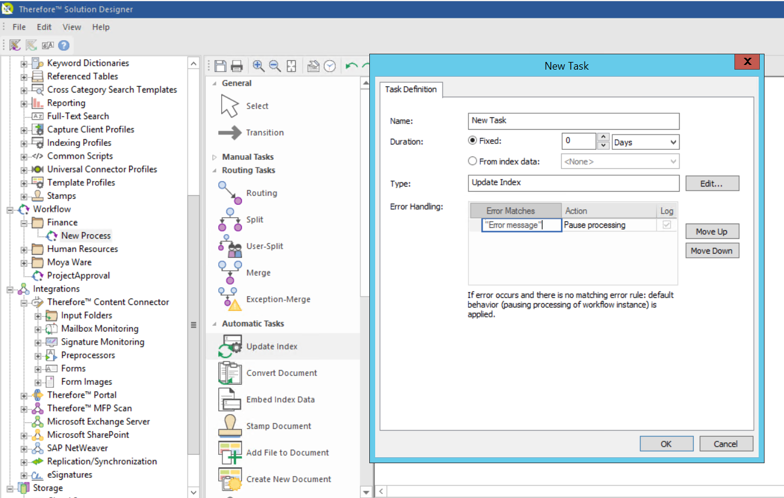
Task: Switch to the Task Definition tab
Action: tap(411, 89)
